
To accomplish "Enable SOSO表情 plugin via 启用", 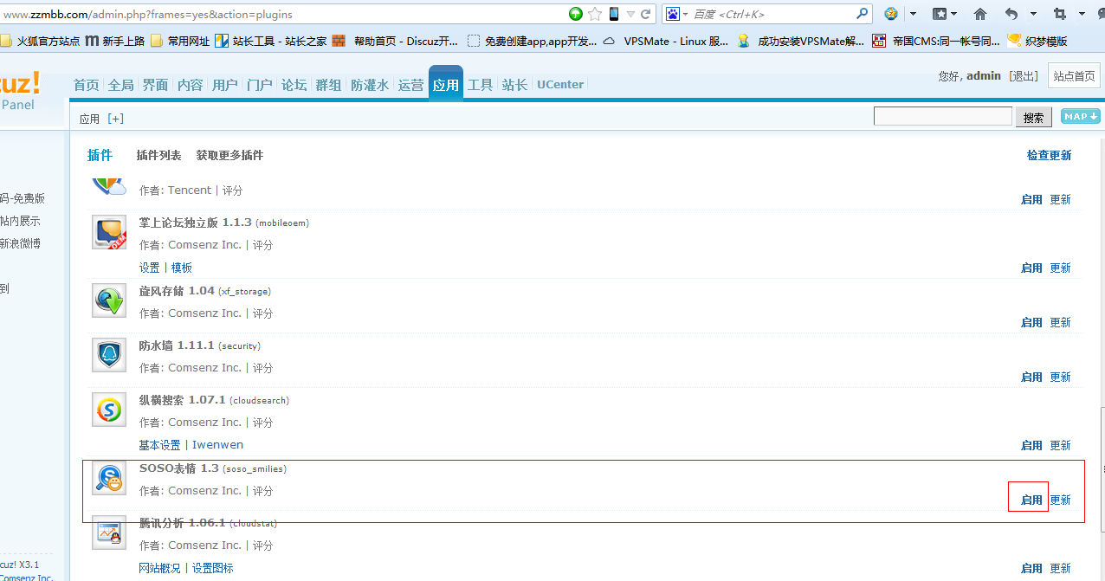I will 1031,500.
